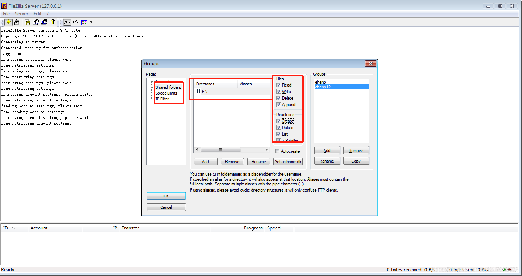The height and width of the screenshot is (276, 522).
Task: Open dropdown arrow next to colored grid icon
Action: pos(91,22)
